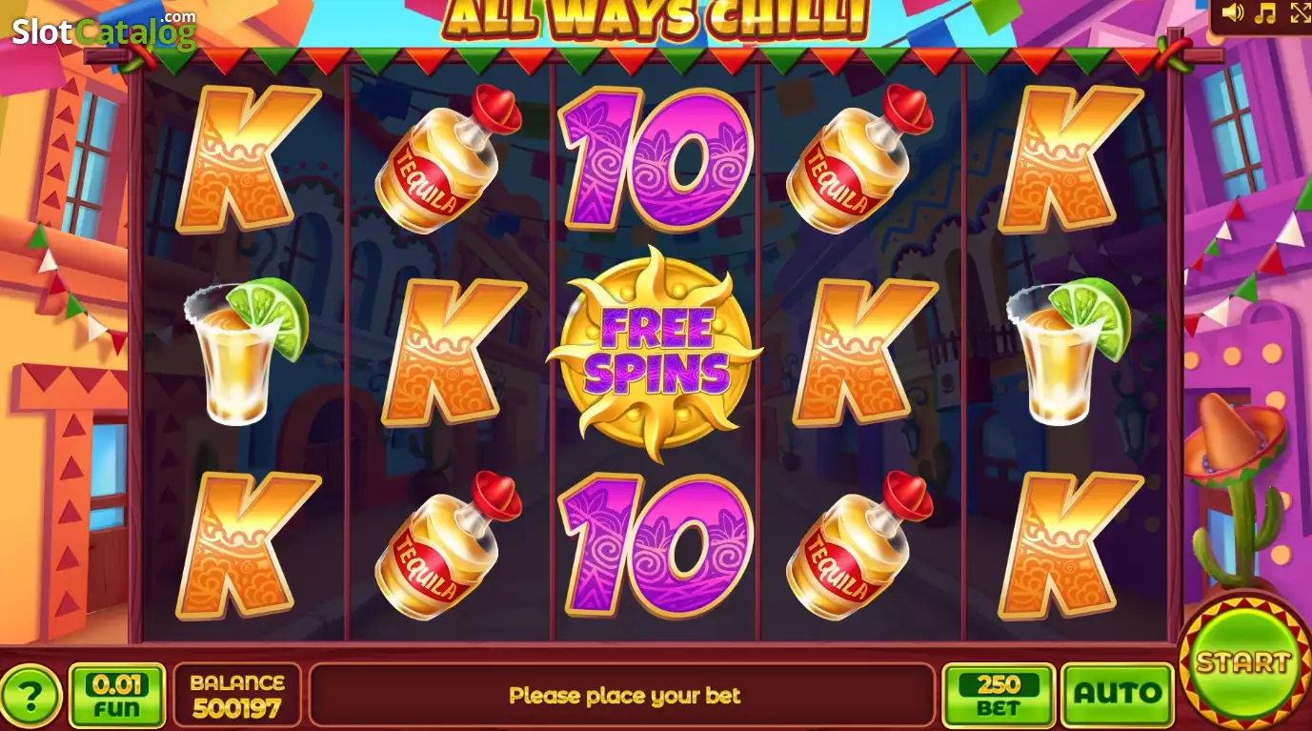1312x731 pixels.
Task: Toggle music using the note icon
Action: pos(1266,12)
